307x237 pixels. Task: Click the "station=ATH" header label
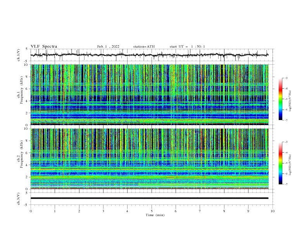pos(144,46)
